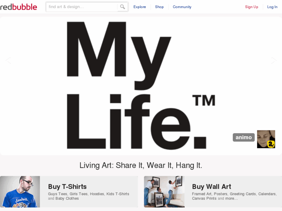
Task: Click the animo artist name tag
Action: pos(244,137)
